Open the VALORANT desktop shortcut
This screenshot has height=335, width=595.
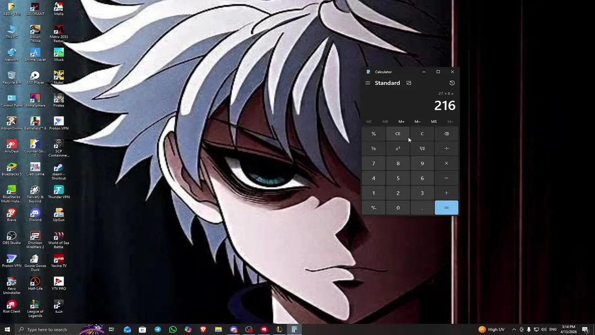(35, 10)
